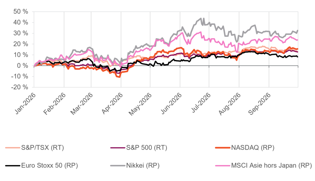Click the Apr-2026 x-axis label
The width and height of the screenshot is (315, 181).
[112, 103]
